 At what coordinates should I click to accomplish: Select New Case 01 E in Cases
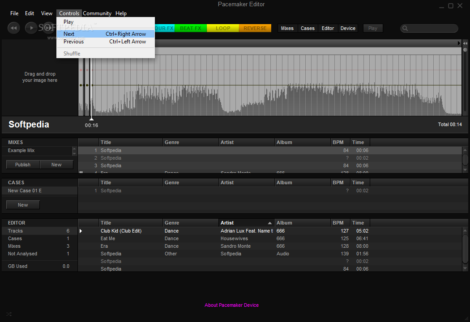[39, 191]
